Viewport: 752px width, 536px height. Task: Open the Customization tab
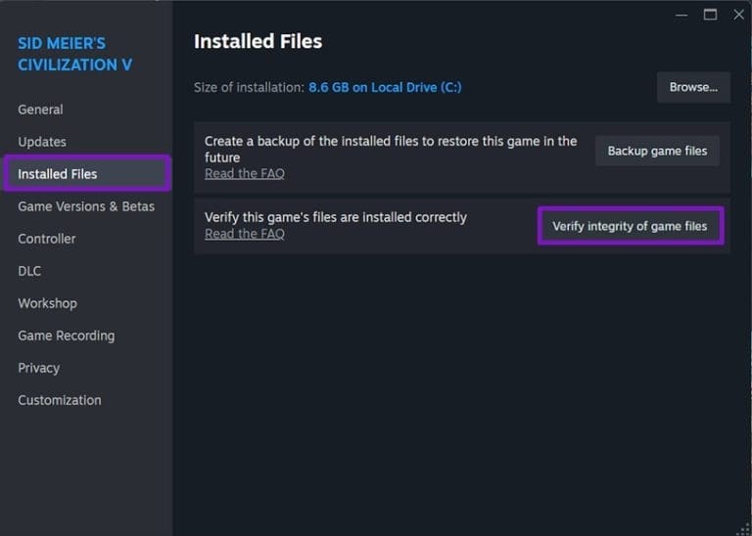click(60, 400)
